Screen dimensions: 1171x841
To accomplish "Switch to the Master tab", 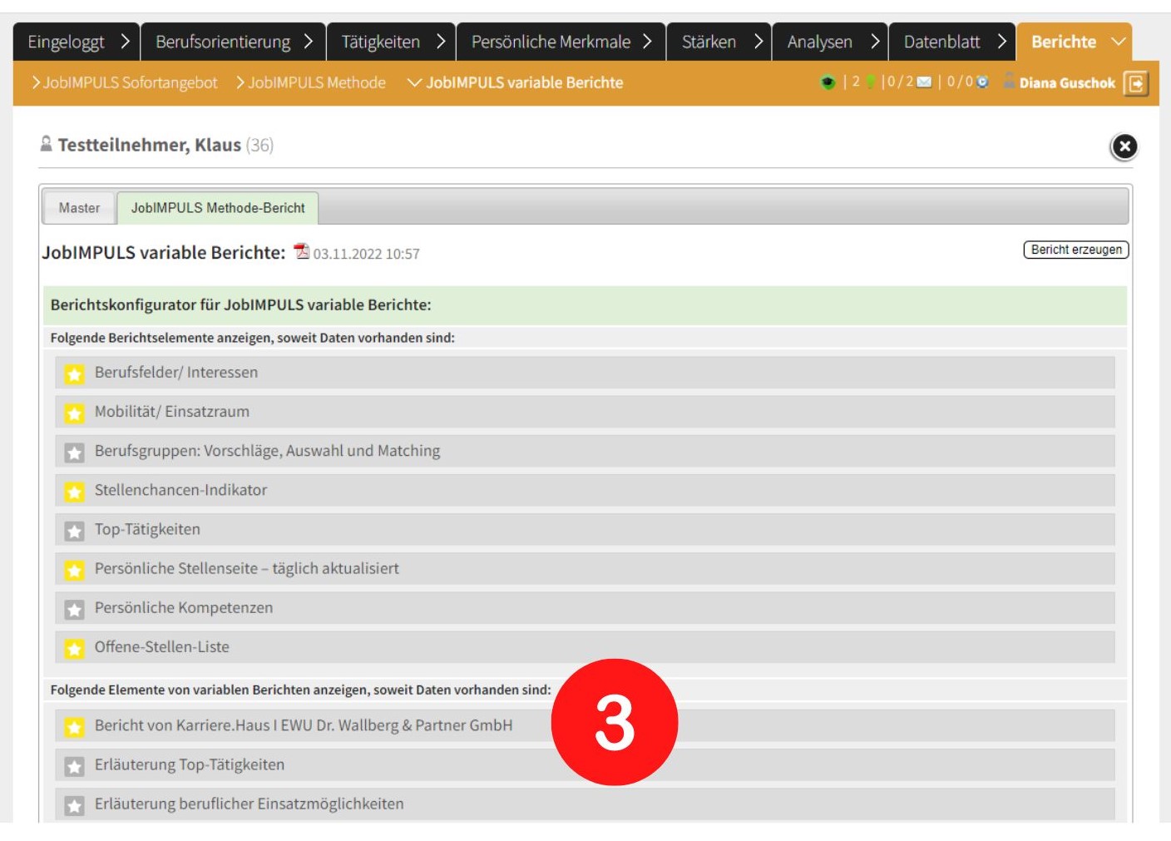I will (79, 208).
